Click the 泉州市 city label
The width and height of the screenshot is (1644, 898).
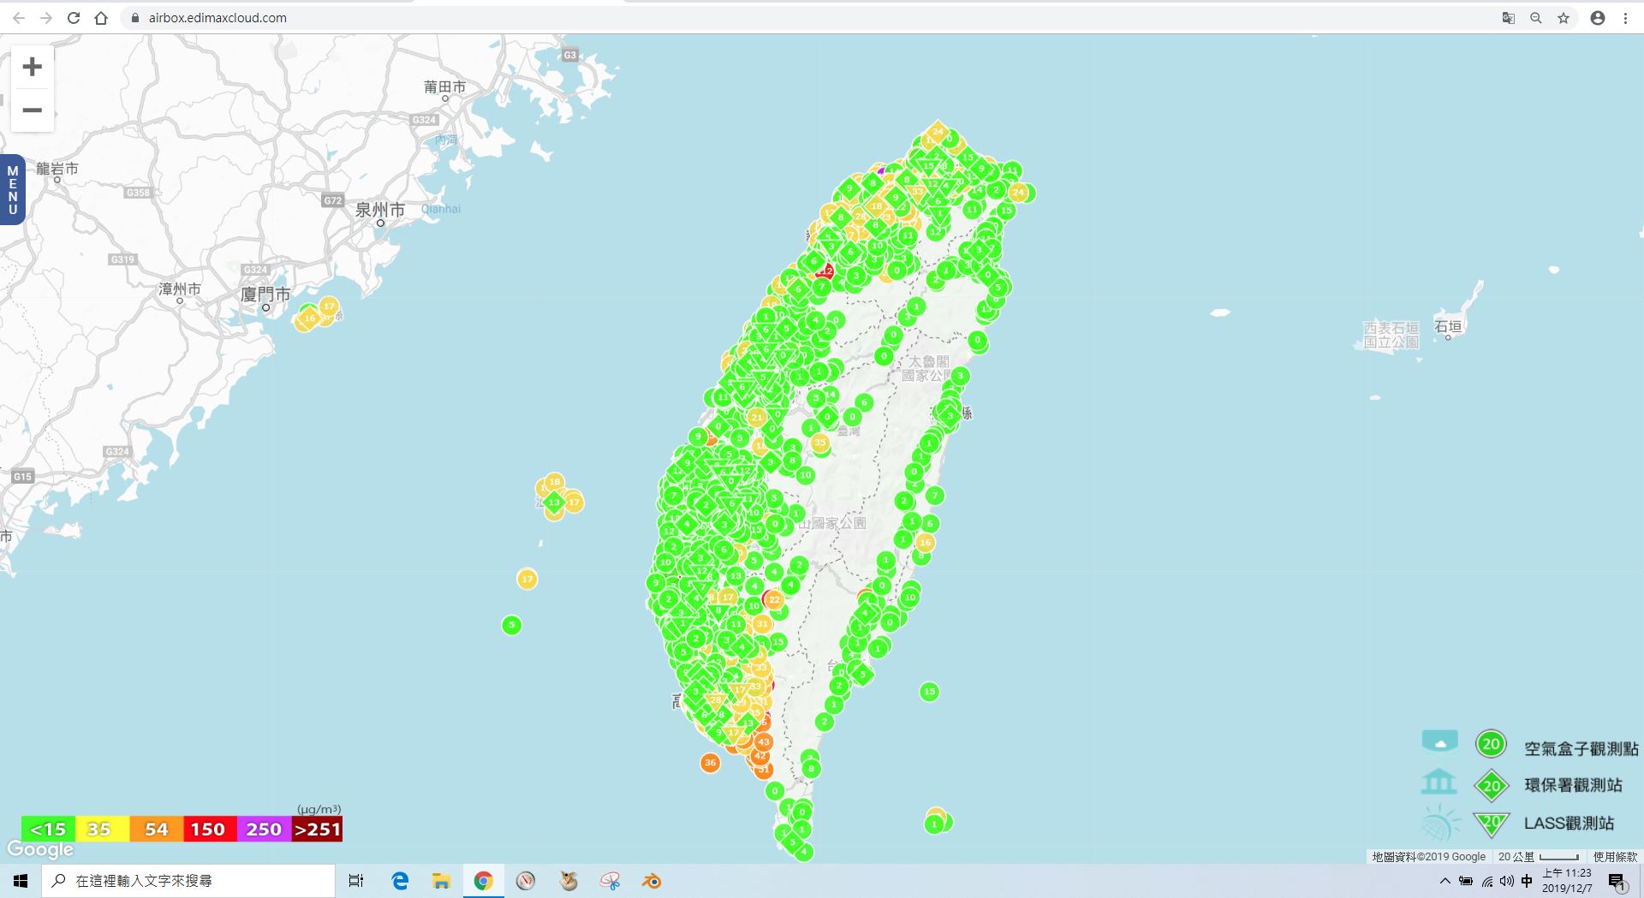(x=380, y=210)
